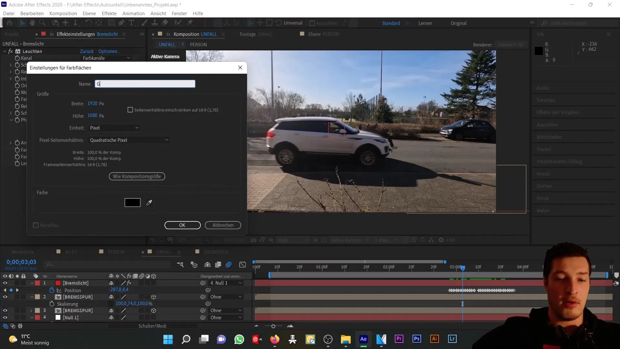Open Illustrator from the taskbar
The width and height of the screenshot is (620, 349).
[x=434, y=339]
